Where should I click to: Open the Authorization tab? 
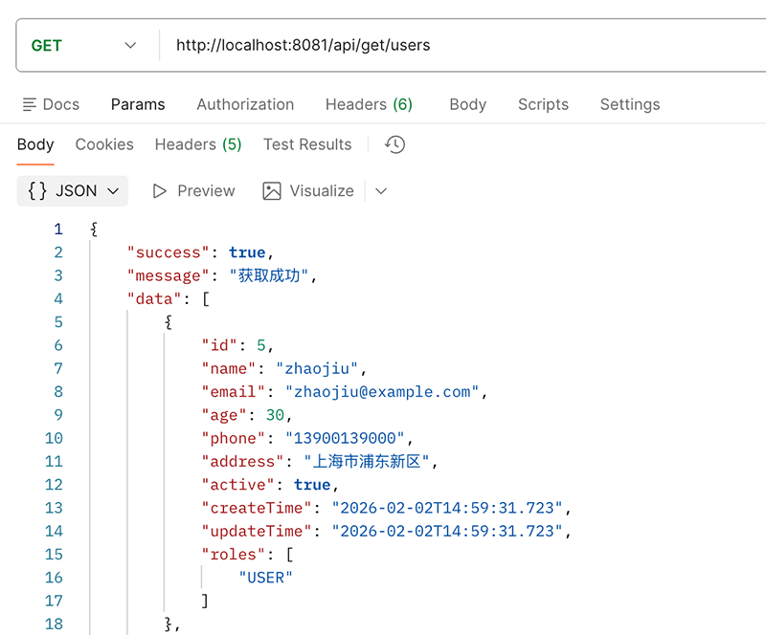coord(245,104)
